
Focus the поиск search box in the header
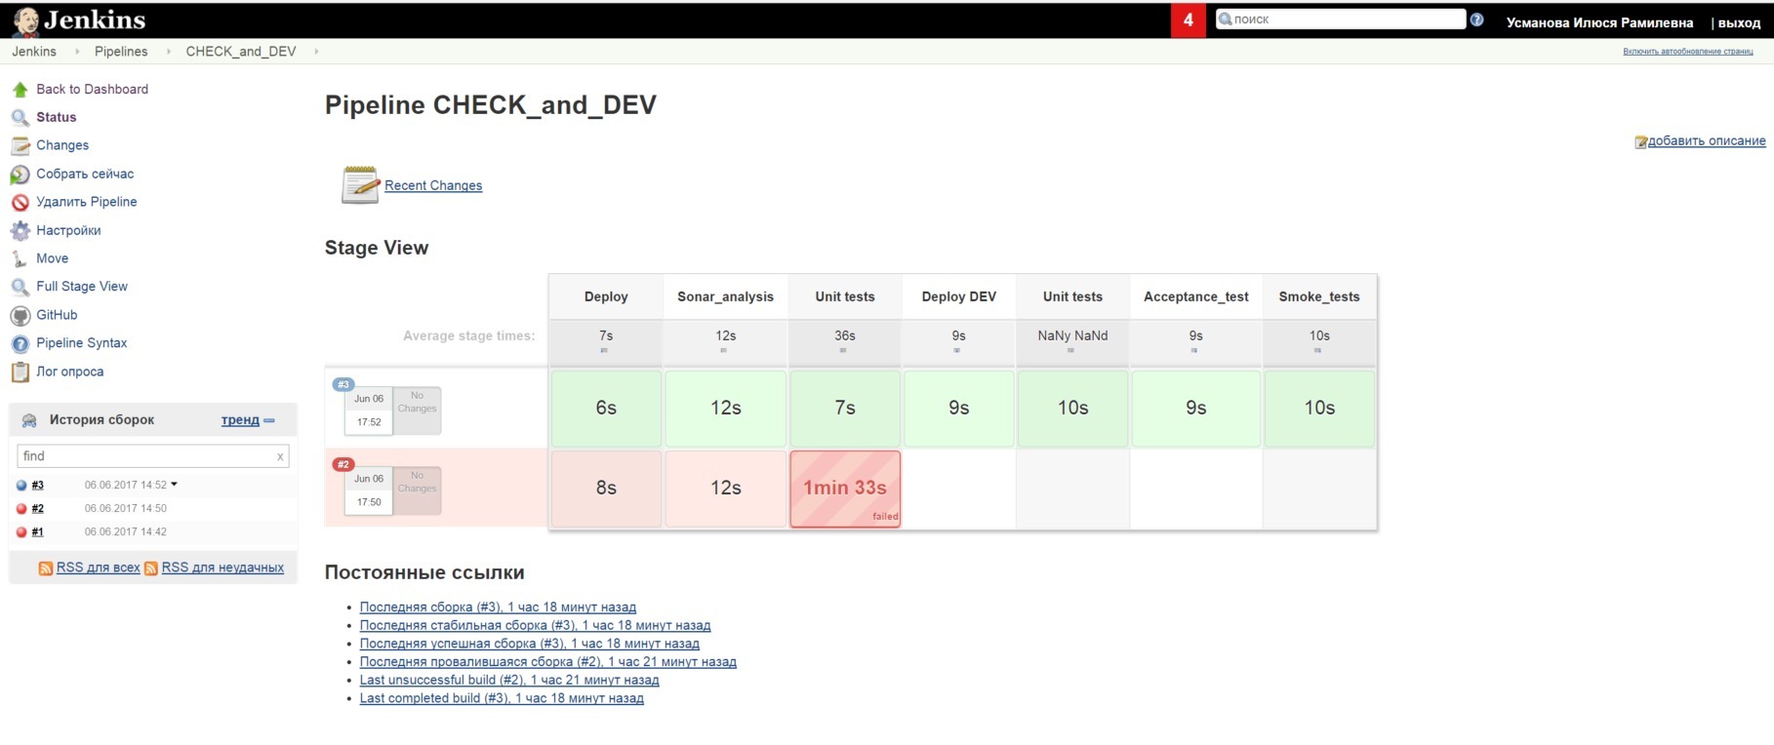[x=1341, y=20]
